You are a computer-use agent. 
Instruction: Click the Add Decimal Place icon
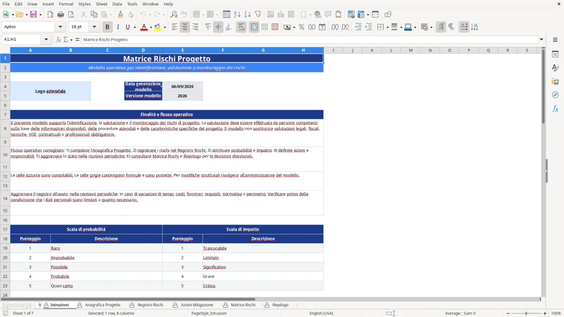[x=335, y=27]
